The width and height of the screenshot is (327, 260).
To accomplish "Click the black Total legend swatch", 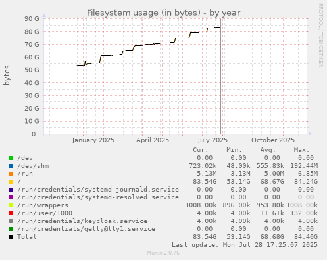I will [11, 237].
